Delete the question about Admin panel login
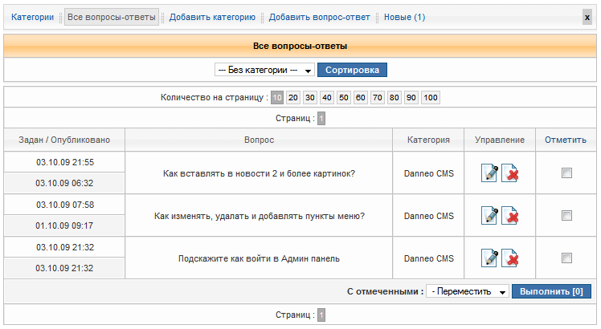The width and height of the screenshot is (601, 329). pos(509,258)
